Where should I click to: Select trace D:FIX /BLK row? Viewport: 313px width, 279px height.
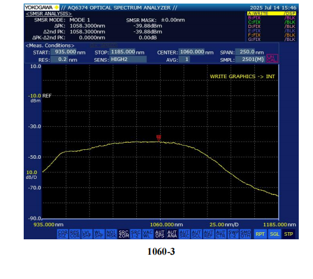click(272, 26)
